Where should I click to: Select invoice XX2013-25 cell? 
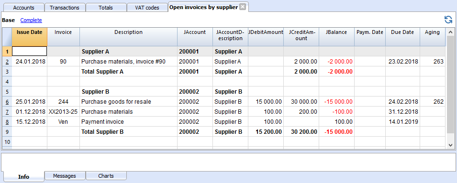[63, 112]
